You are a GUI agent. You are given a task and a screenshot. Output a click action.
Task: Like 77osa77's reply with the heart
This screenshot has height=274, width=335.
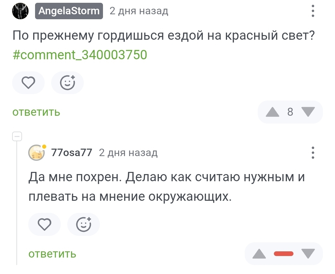44,224
